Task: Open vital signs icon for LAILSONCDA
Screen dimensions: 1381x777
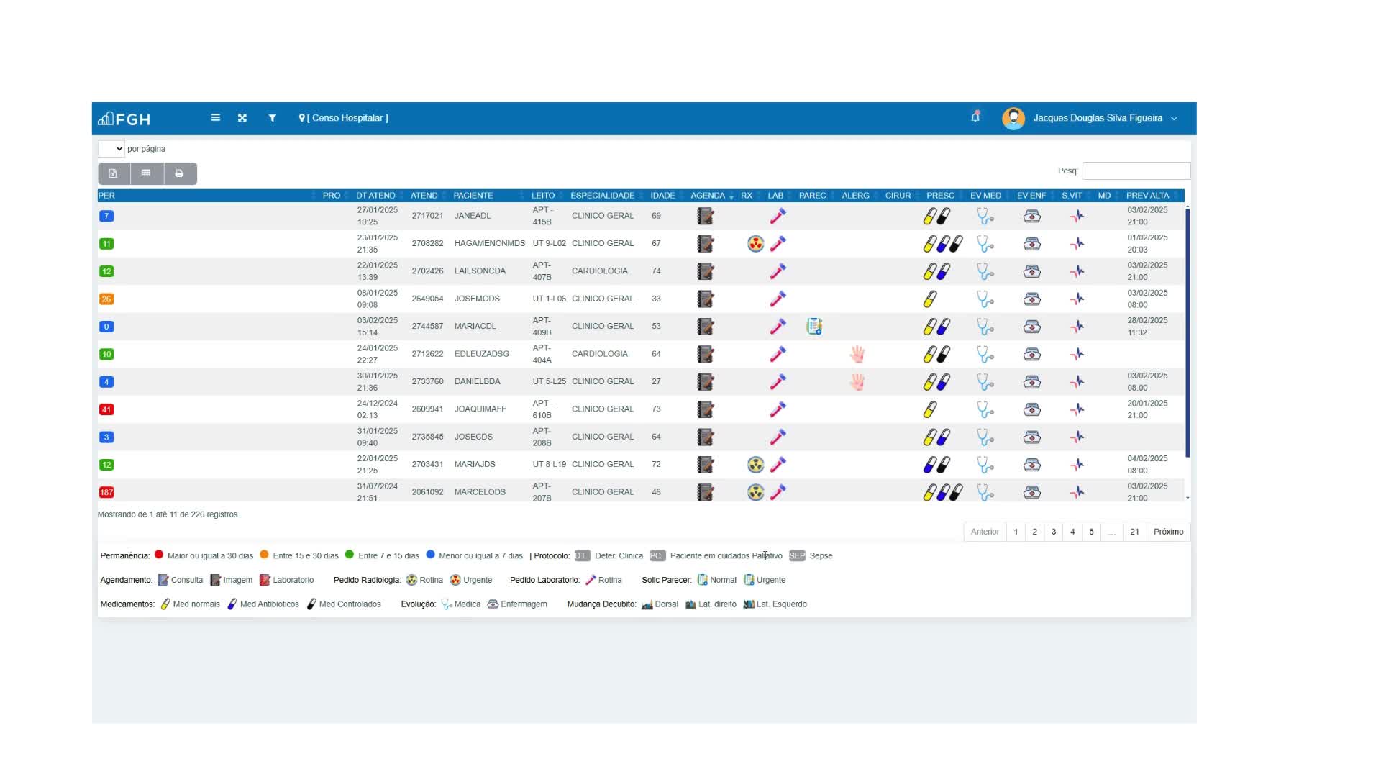Action: tap(1077, 272)
